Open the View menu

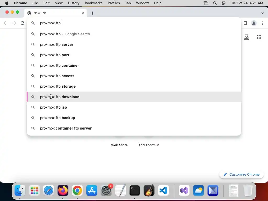coord(59,3)
